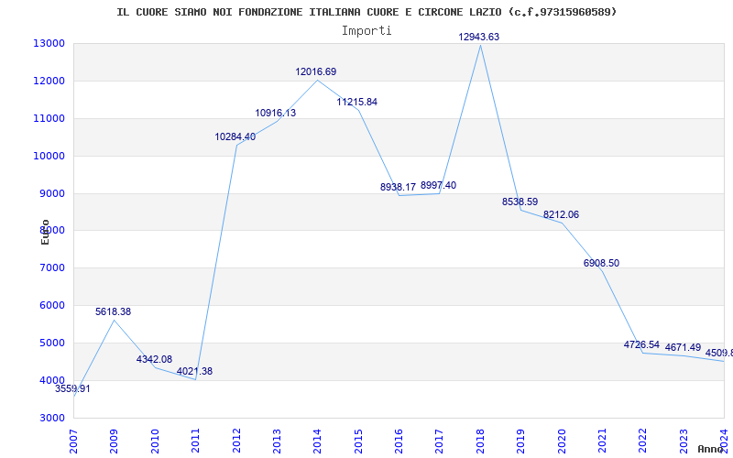Select the data label 11215.84
This screenshot has width=733, height=458.
point(356,102)
